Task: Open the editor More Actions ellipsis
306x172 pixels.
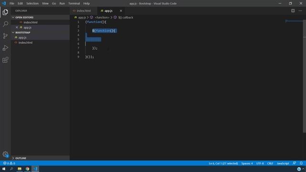Action: (x=300, y=11)
